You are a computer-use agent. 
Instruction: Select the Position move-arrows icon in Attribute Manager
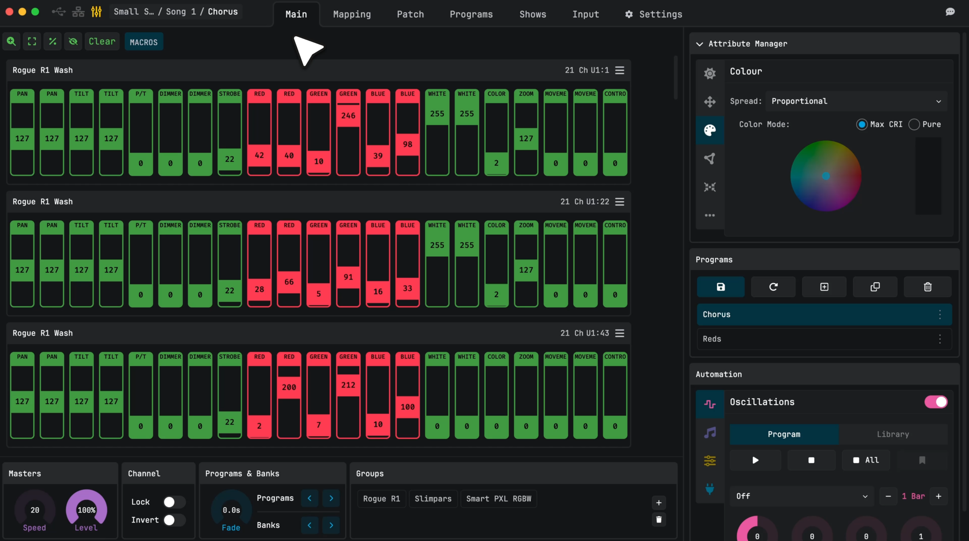tap(710, 101)
